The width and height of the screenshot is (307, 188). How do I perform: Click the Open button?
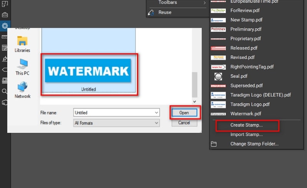point(184,113)
